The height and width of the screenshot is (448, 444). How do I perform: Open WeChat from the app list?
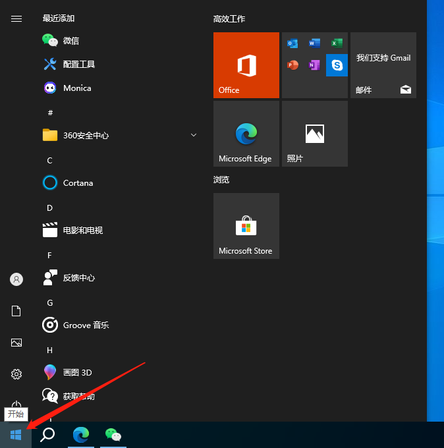70,41
